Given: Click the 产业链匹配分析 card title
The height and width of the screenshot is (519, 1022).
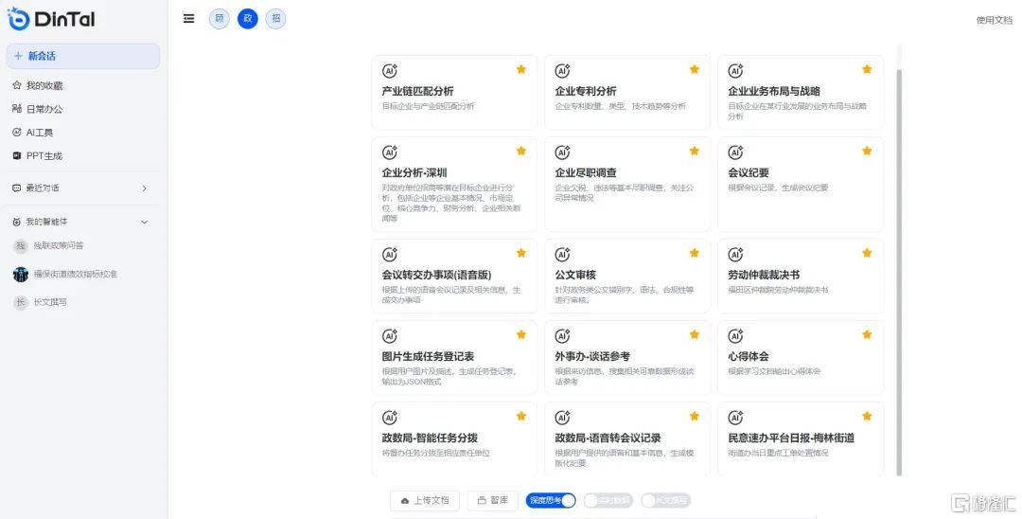Looking at the screenshot, I should 418,91.
